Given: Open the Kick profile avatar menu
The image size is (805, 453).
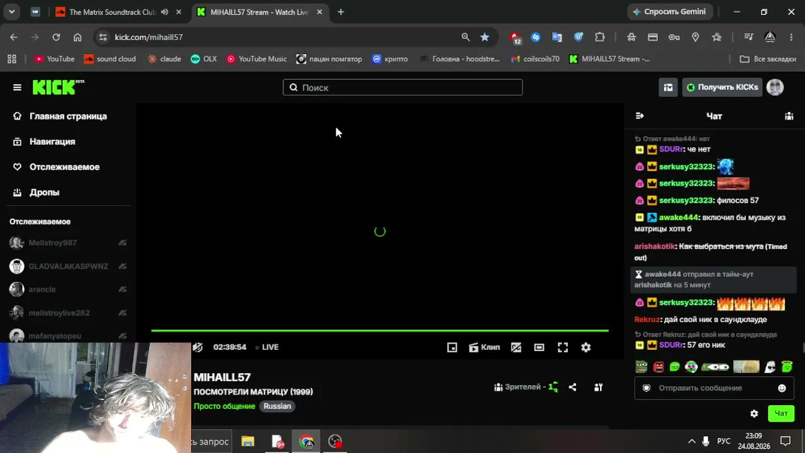Looking at the screenshot, I should point(775,87).
